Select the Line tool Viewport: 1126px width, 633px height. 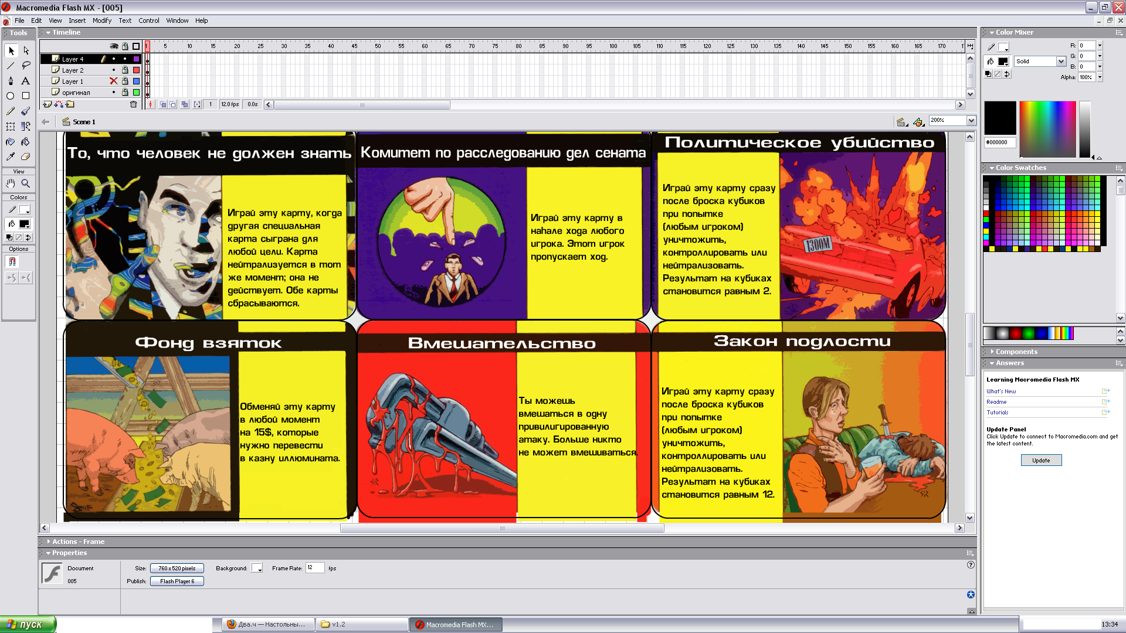pos(11,66)
